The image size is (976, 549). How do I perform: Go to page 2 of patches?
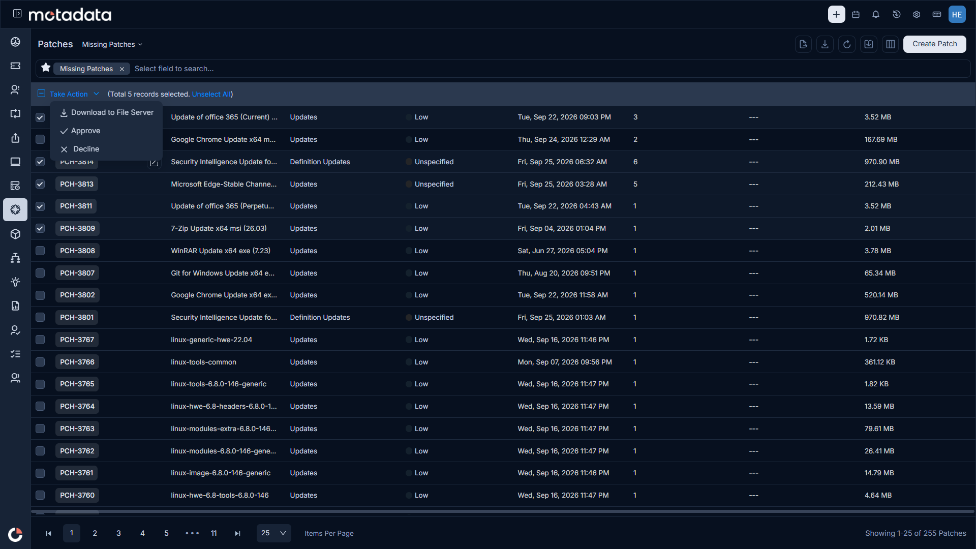click(x=95, y=533)
